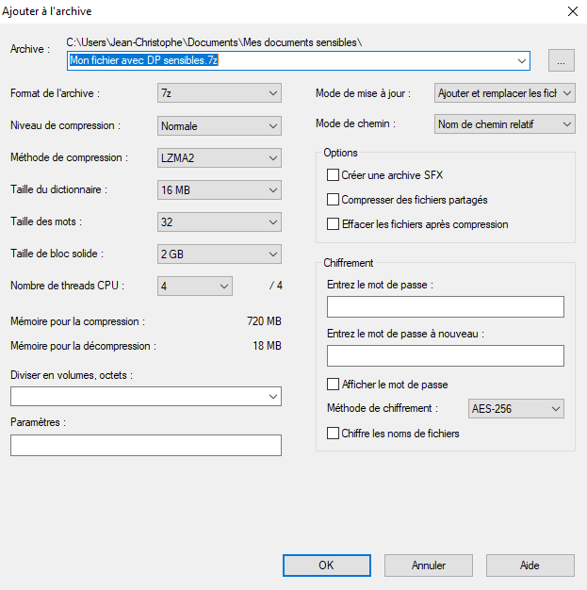
Task: Enable Afficher le mot de passe
Action: (x=333, y=385)
